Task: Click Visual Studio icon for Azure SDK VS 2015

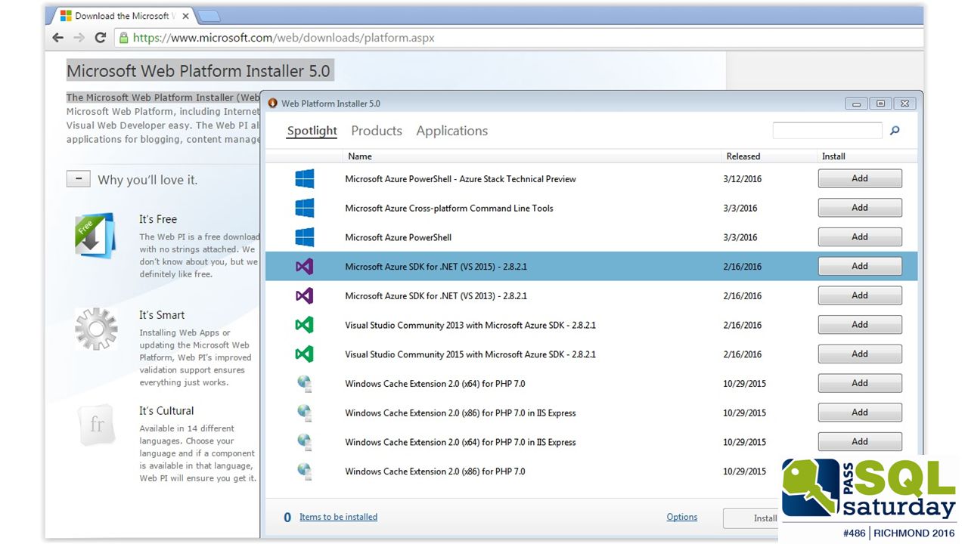Action: 305,266
